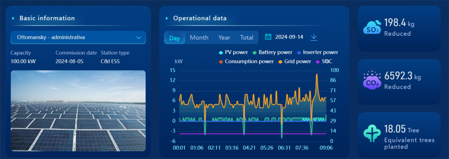Expand the Ottomansky - administrativa station dropdown
The height and width of the screenshot is (159, 449).
[78, 38]
